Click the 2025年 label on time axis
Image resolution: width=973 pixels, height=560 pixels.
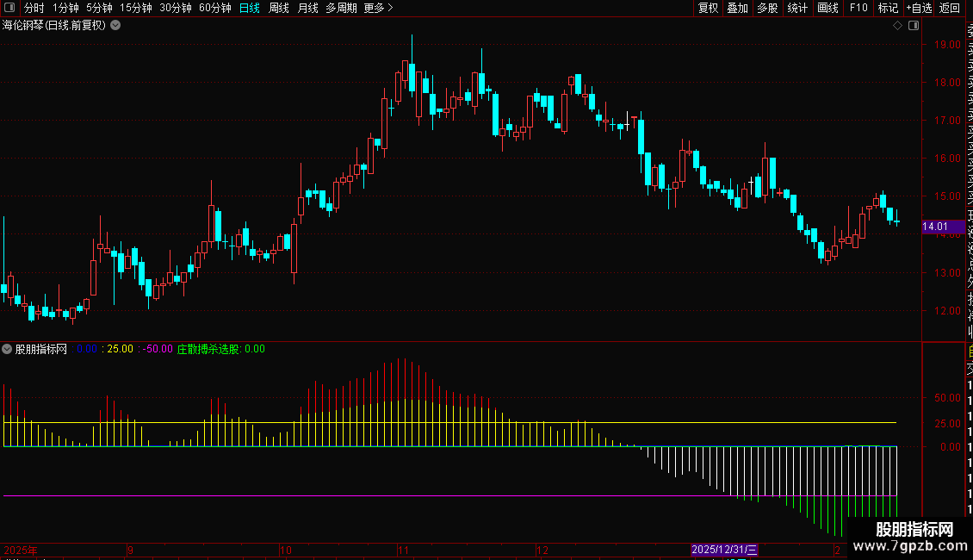[21, 550]
